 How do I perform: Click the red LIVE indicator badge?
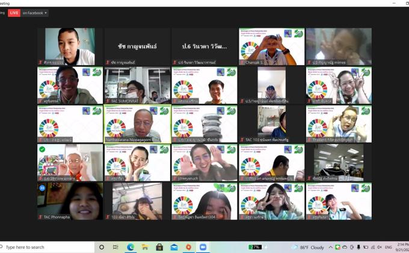point(14,13)
